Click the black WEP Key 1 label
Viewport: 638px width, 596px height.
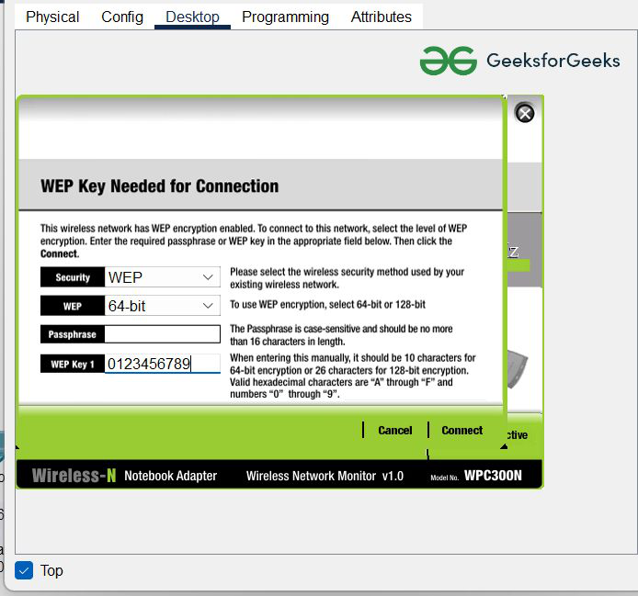pyautogui.click(x=73, y=365)
